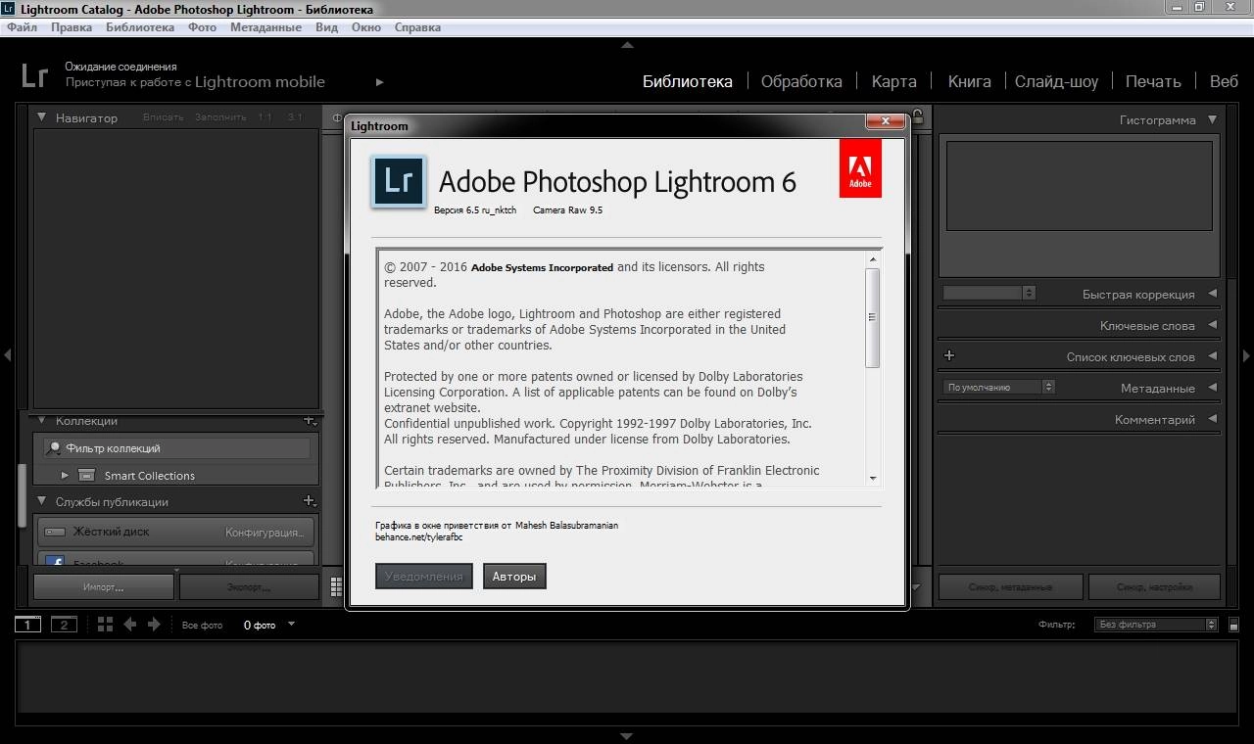
Task: Switch to the Карта module
Action: (893, 81)
